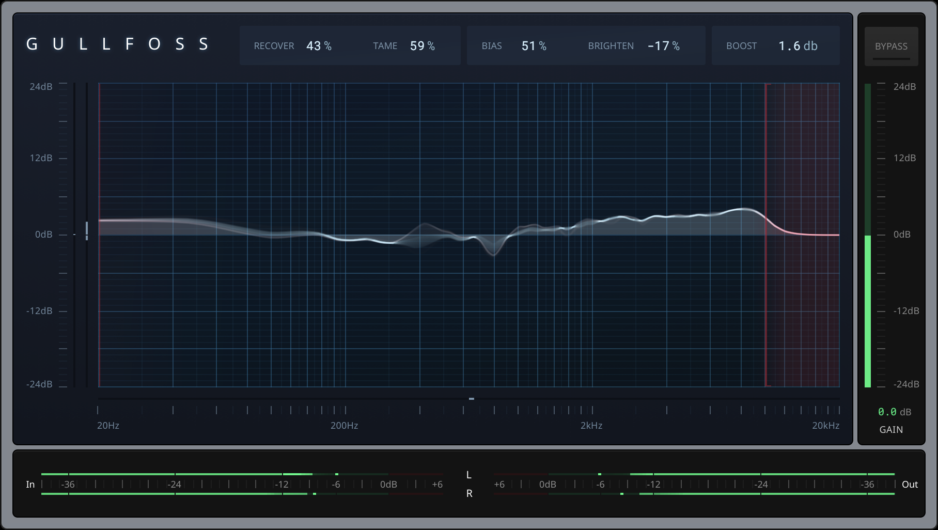
Task: Click the Out meter label
Action: click(910, 485)
